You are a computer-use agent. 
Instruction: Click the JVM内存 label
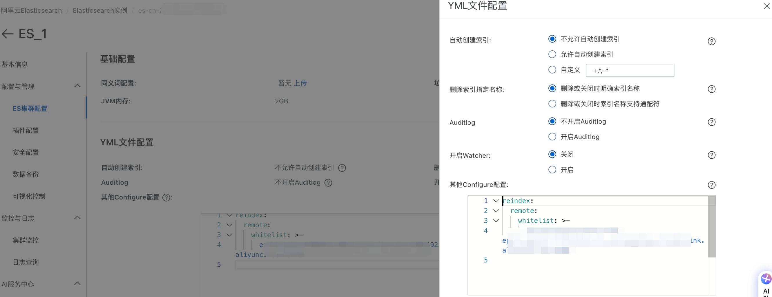tap(116, 101)
